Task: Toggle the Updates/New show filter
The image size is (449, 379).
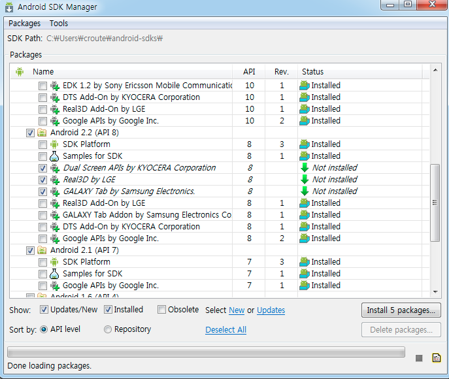Action: [44, 310]
